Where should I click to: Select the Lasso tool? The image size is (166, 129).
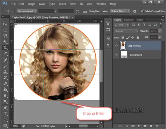(x=5, y=36)
